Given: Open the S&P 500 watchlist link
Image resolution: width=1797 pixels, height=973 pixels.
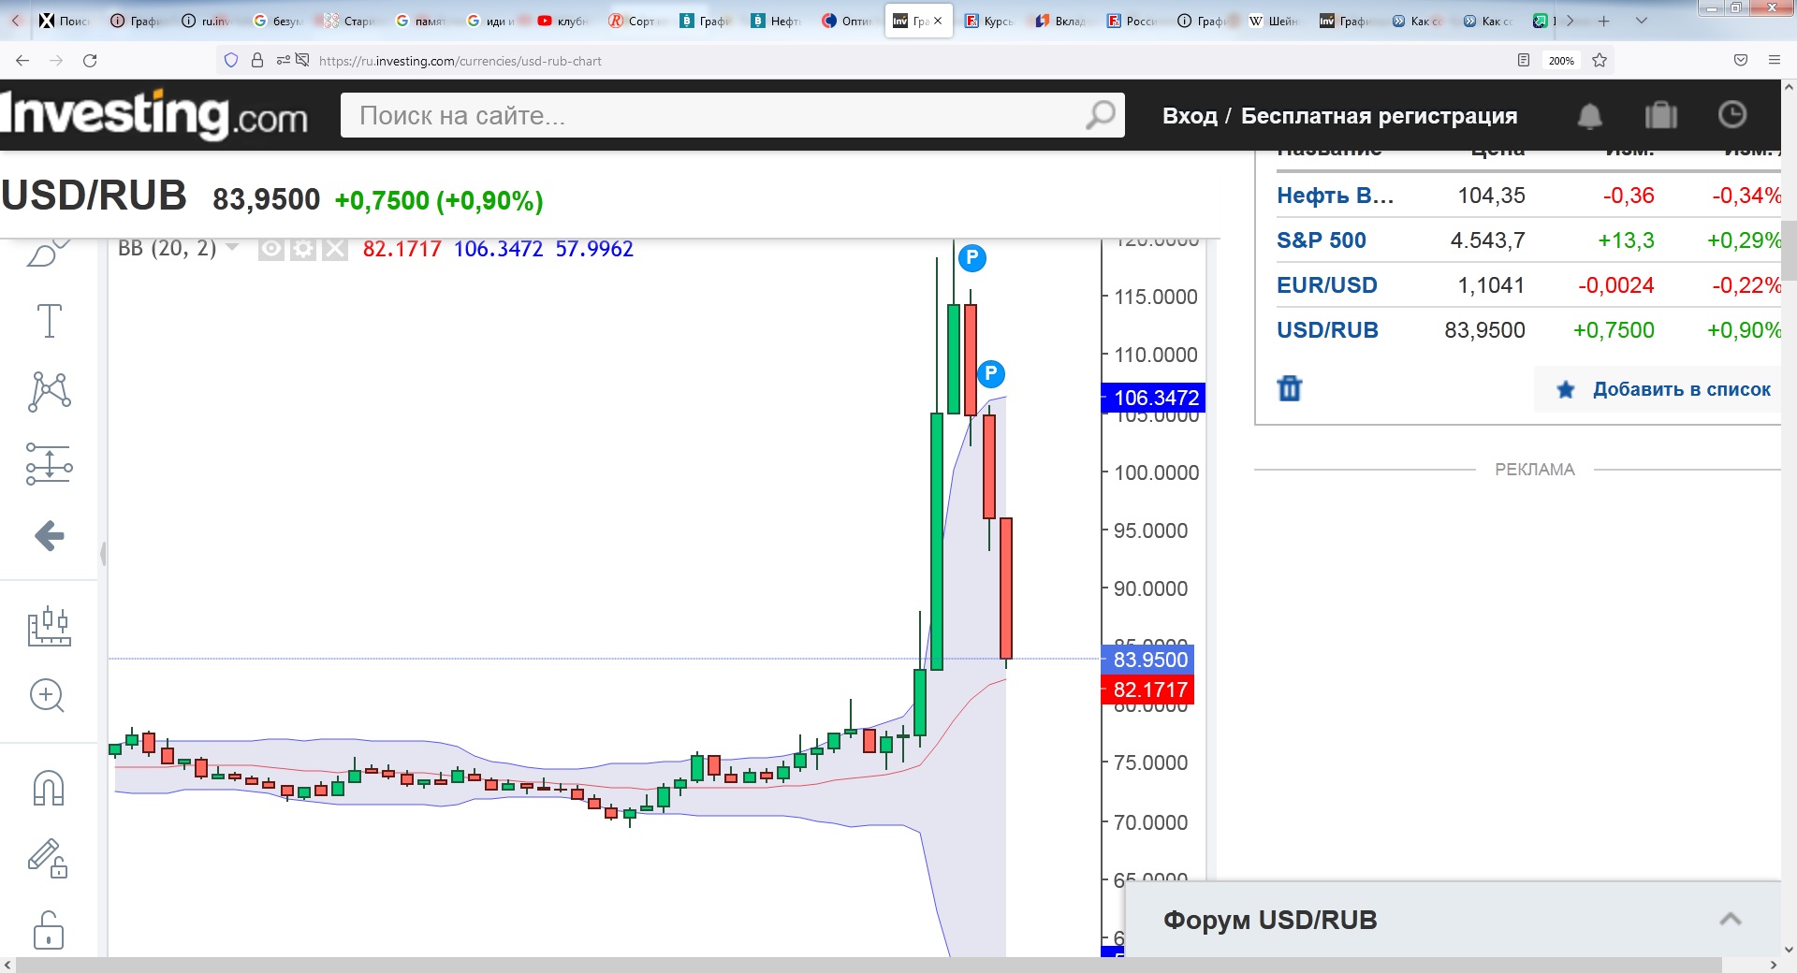Looking at the screenshot, I should click(x=1321, y=240).
